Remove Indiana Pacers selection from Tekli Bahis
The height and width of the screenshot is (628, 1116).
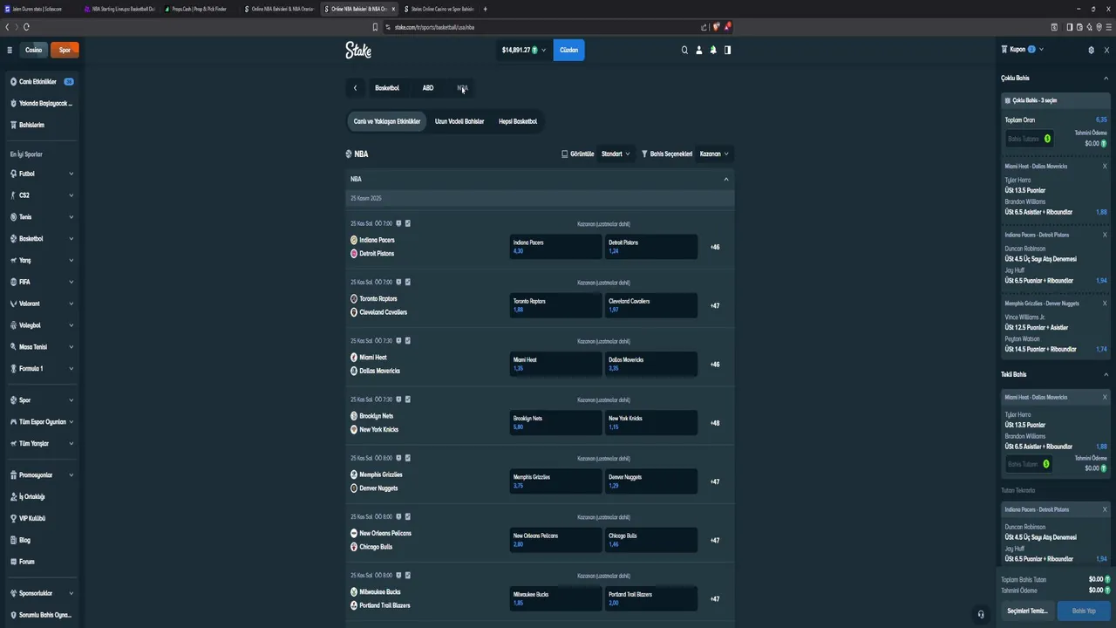[1105, 509]
